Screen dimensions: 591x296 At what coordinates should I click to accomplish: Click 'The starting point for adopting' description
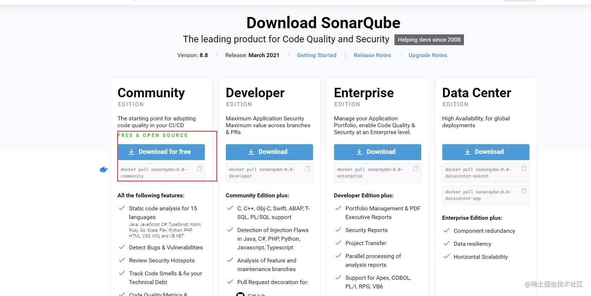tap(157, 122)
